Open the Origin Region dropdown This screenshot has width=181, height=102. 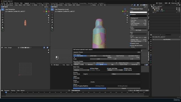point(138,29)
